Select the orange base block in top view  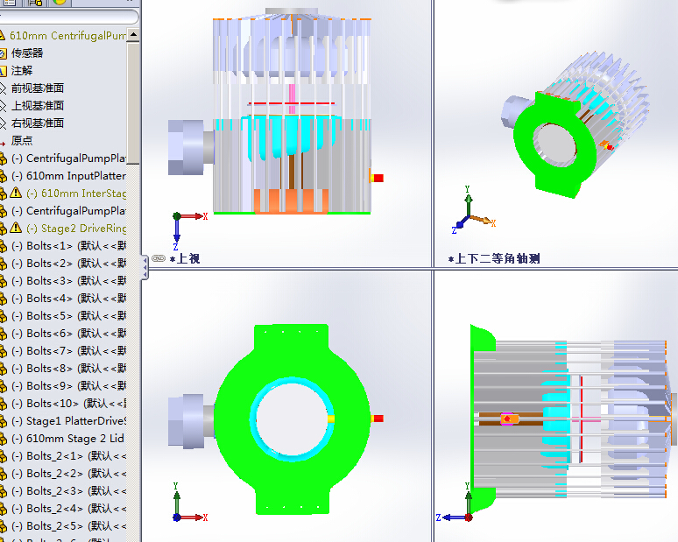tap(291, 201)
